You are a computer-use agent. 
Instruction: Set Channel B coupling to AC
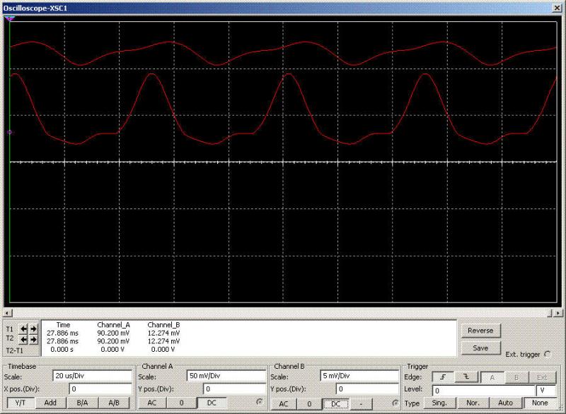click(284, 404)
